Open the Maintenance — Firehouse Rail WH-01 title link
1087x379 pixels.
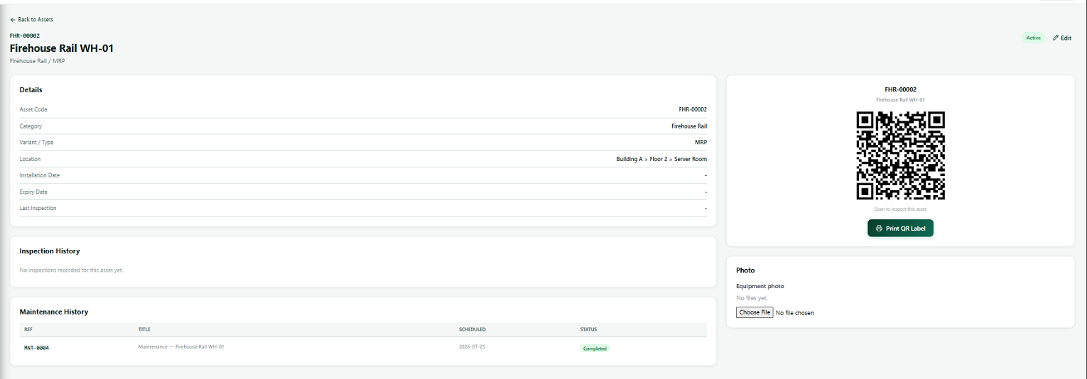point(181,346)
